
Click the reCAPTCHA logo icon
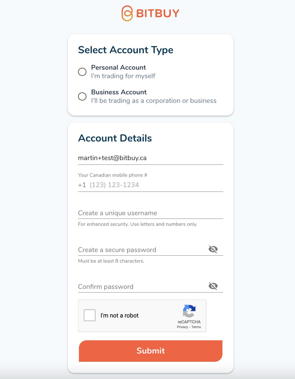[x=189, y=311]
